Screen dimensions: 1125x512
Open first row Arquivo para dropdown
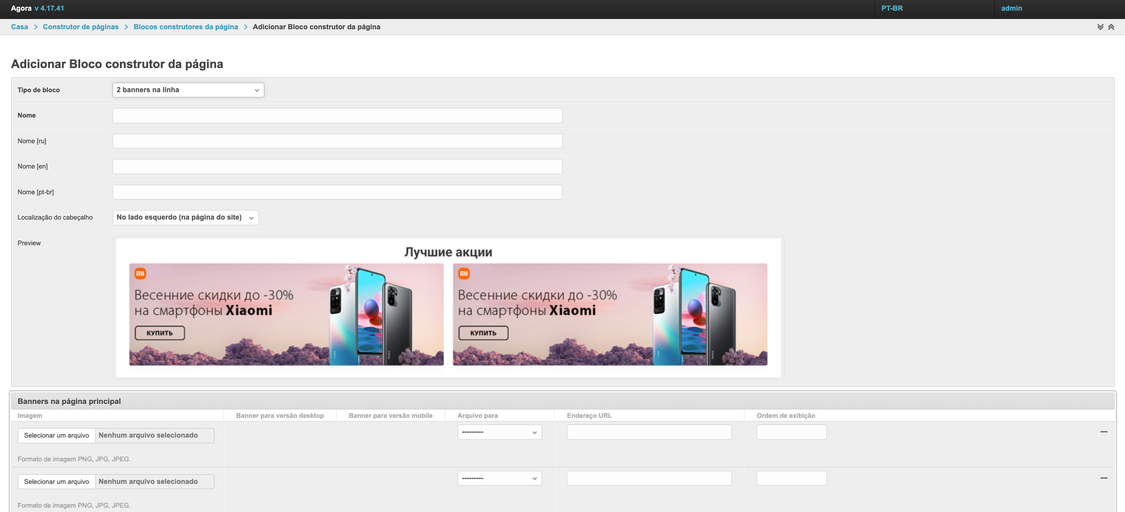click(499, 432)
